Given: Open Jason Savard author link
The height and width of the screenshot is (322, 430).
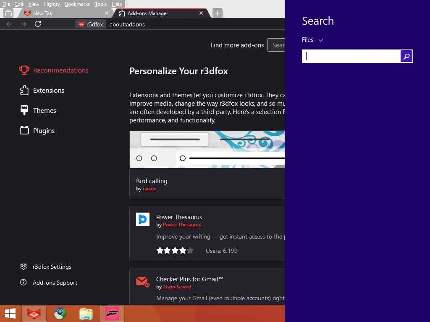Looking at the screenshot, I should (x=177, y=287).
